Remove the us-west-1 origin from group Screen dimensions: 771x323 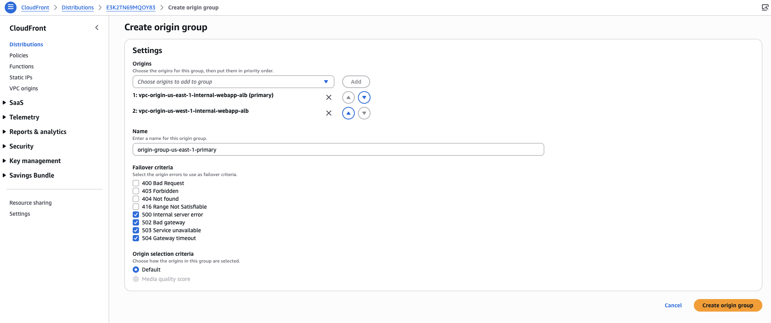pos(329,113)
